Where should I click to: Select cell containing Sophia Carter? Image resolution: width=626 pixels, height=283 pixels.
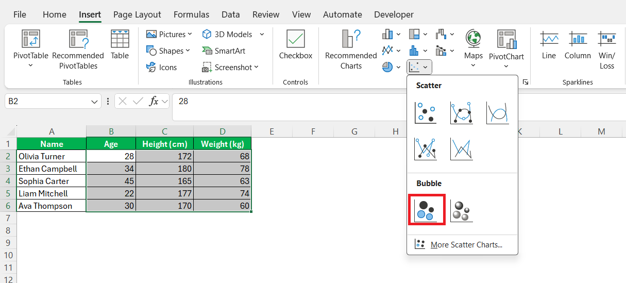52,181
